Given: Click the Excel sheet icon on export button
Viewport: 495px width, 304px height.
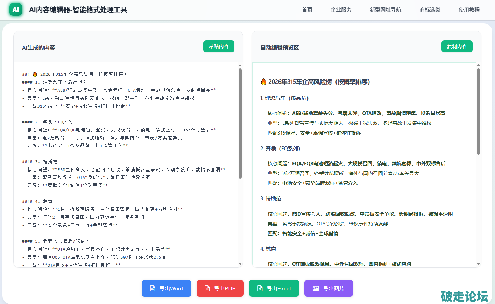Looking at the screenshot, I should click(x=260, y=288).
